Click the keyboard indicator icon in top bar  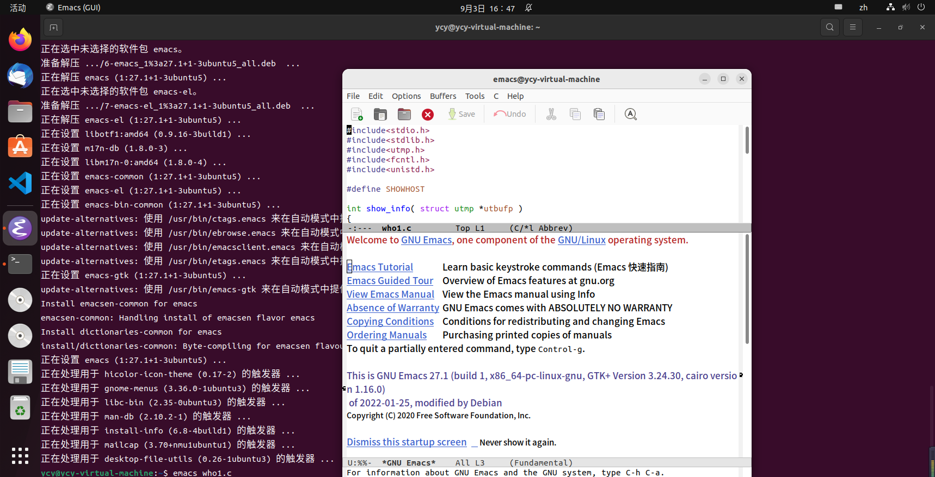pyautogui.click(x=838, y=7)
